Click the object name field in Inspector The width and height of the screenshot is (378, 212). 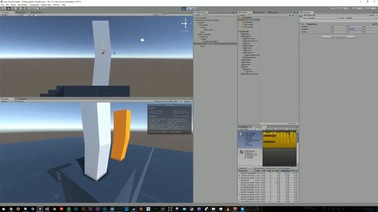pyautogui.click(x=337, y=15)
